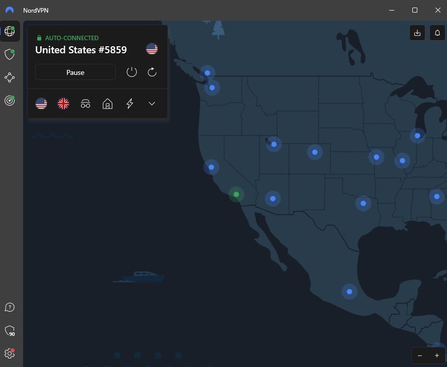Select the Dallas server dot

(x=363, y=204)
